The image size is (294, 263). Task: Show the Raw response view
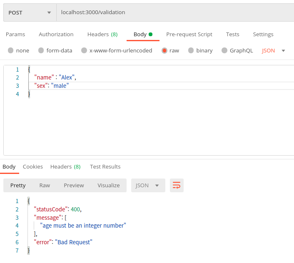click(45, 185)
